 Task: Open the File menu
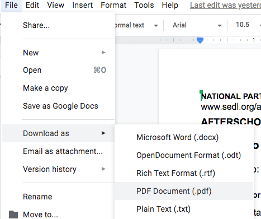pyautogui.click(x=11, y=5)
